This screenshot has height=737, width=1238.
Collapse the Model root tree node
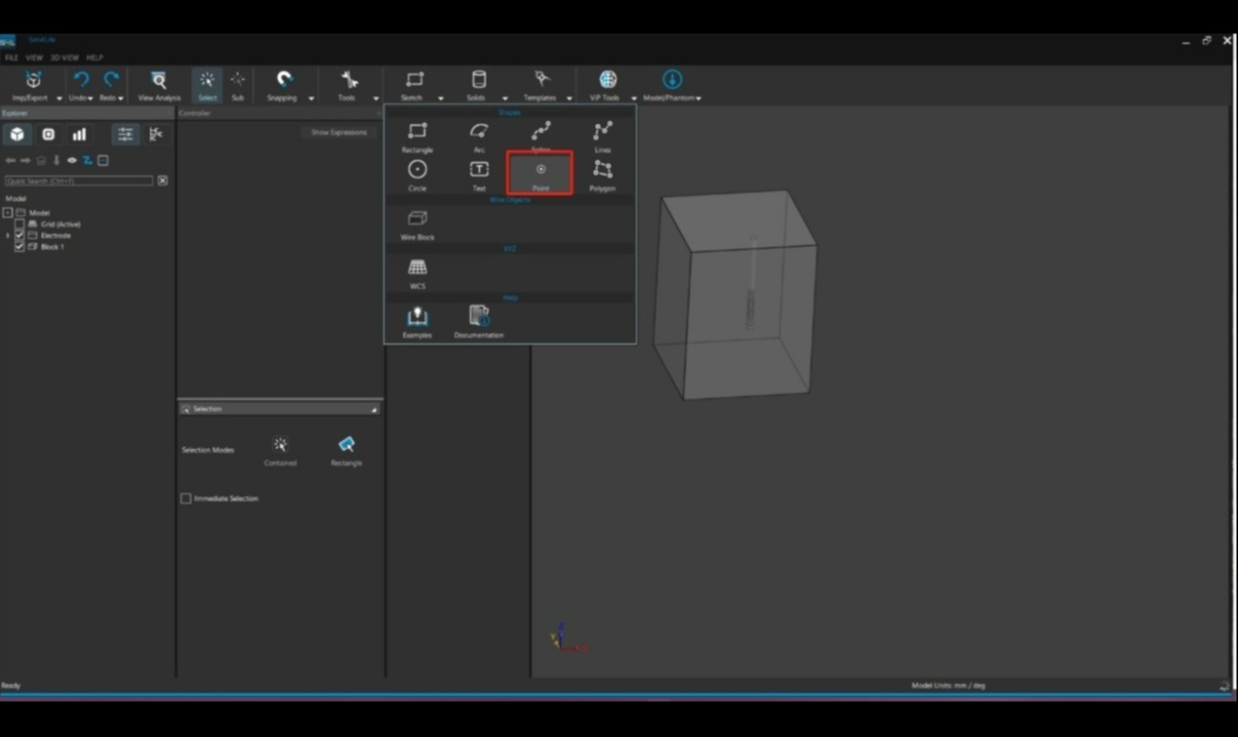point(8,213)
